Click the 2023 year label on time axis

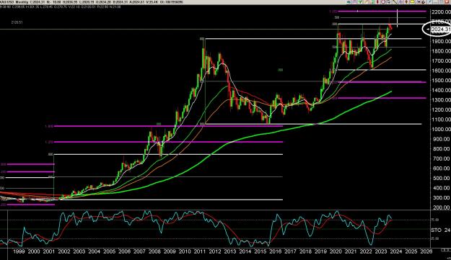tap(381, 251)
